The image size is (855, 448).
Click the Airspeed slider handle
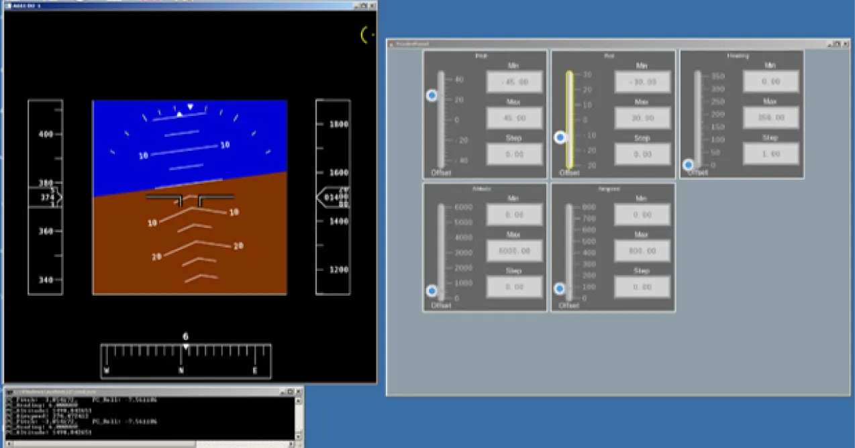click(560, 289)
